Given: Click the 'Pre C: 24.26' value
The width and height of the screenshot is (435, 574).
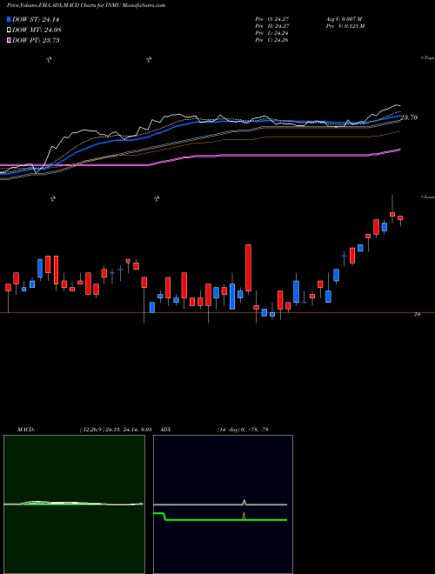Looking at the screenshot, I should 271,40.
